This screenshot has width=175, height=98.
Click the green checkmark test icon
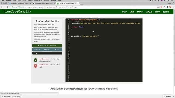point(36,60)
